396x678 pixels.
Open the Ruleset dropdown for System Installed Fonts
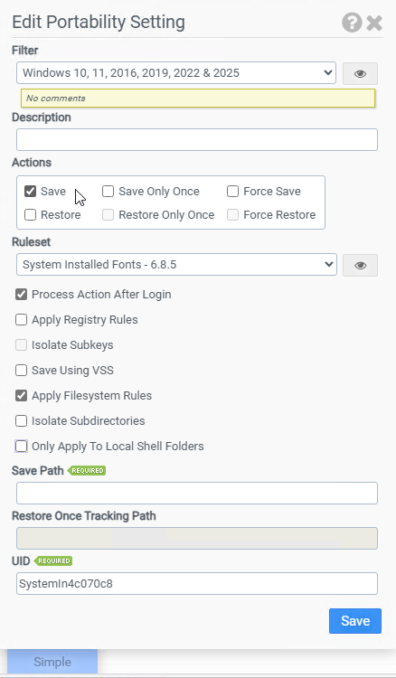coord(177,264)
